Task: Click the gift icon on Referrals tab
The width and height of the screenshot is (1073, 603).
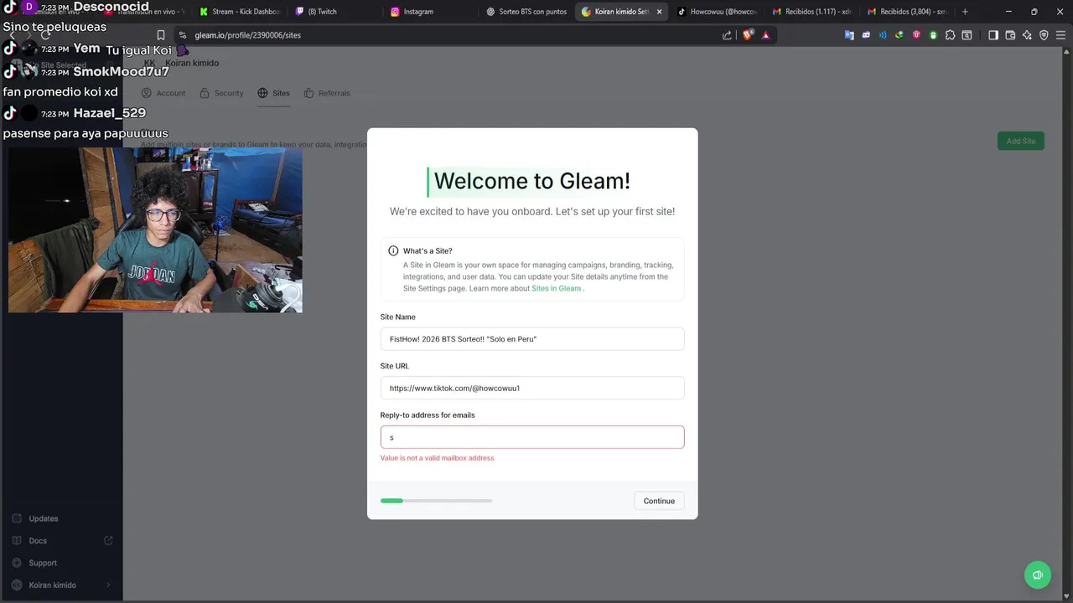Action: pyautogui.click(x=308, y=93)
